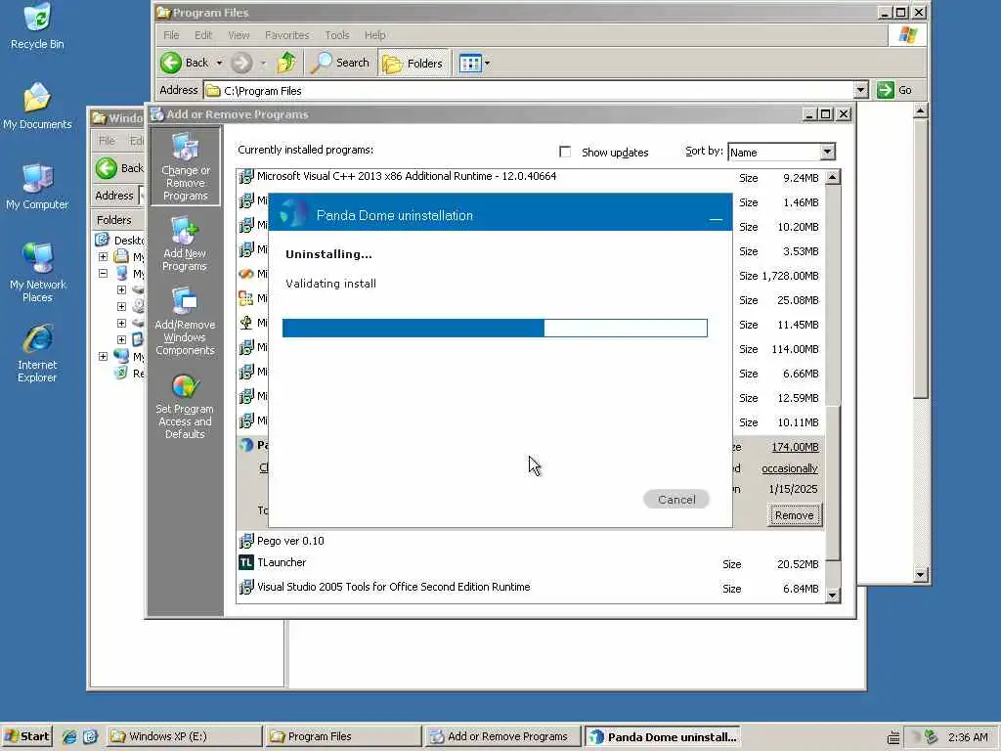1001x751 pixels.
Task: Select Add/Remove Windows Components sidebar icon
Action: 185,321
